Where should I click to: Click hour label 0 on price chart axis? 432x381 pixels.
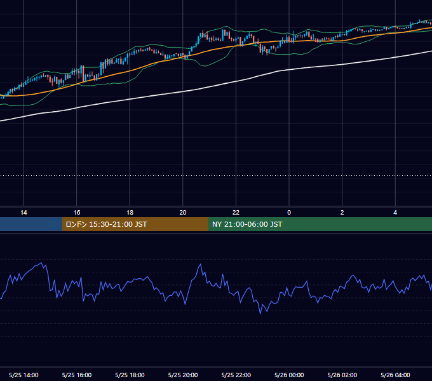click(289, 213)
